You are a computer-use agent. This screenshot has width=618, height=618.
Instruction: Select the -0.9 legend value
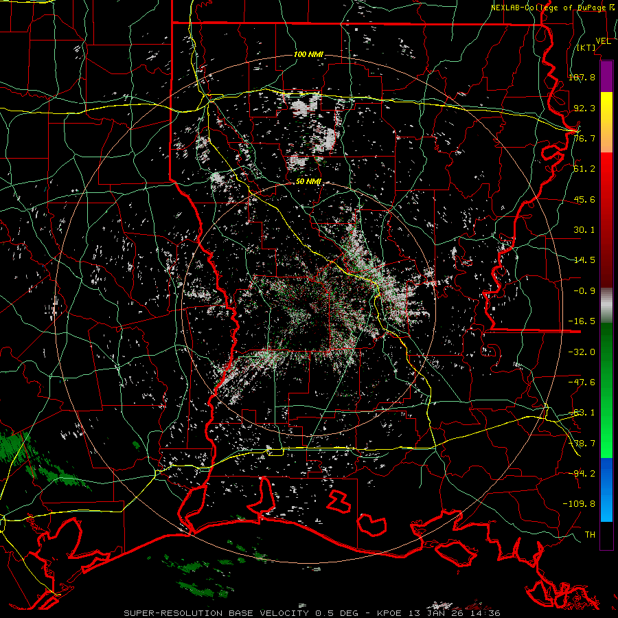click(584, 291)
